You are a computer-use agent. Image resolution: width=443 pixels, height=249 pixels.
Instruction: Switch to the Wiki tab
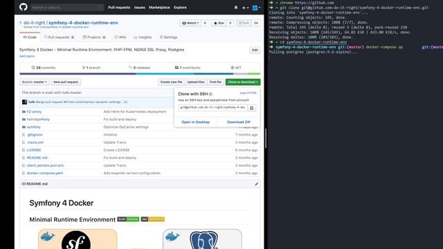[x=120, y=37]
